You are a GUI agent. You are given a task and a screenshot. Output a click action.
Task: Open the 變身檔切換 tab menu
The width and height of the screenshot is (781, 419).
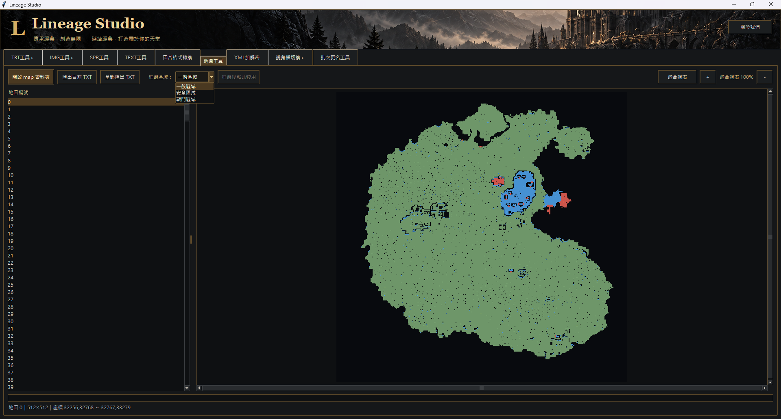click(x=290, y=58)
